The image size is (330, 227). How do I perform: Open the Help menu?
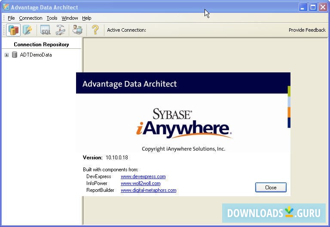click(87, 18)
